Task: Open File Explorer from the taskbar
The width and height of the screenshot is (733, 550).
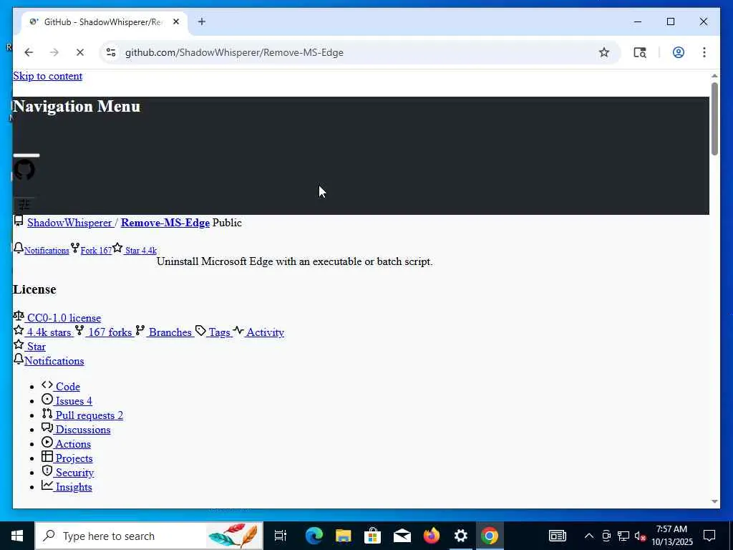Action: click(x=344, y=536)
